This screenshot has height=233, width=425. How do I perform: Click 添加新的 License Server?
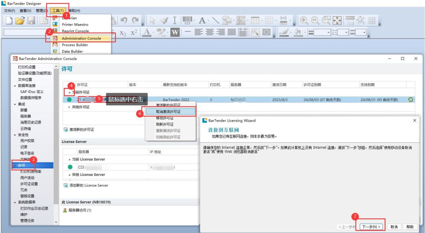89,185
